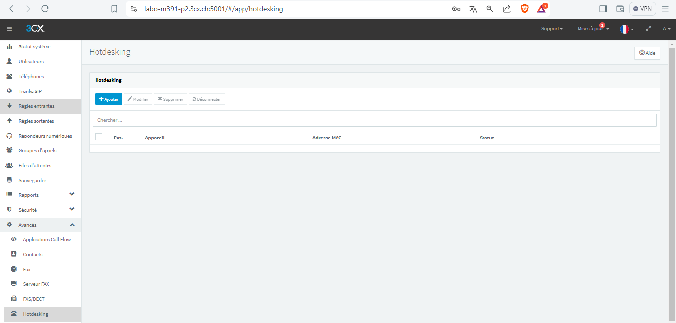Sort by the Ext. column header
This screenshot has height=323, width=676.
click(118, 138)
